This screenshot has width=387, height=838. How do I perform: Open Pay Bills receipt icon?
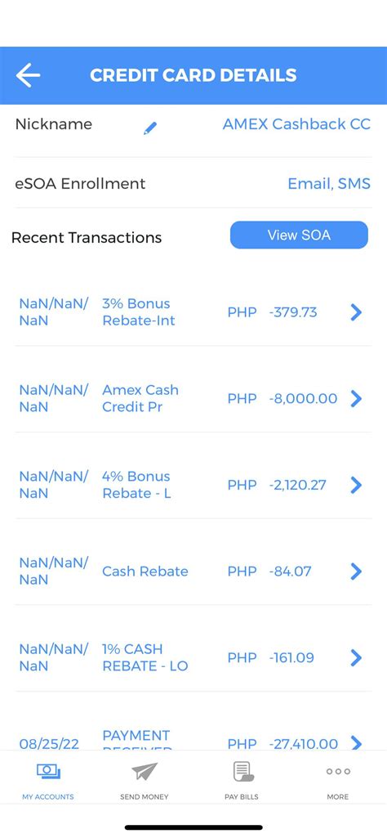coord(242,771)
